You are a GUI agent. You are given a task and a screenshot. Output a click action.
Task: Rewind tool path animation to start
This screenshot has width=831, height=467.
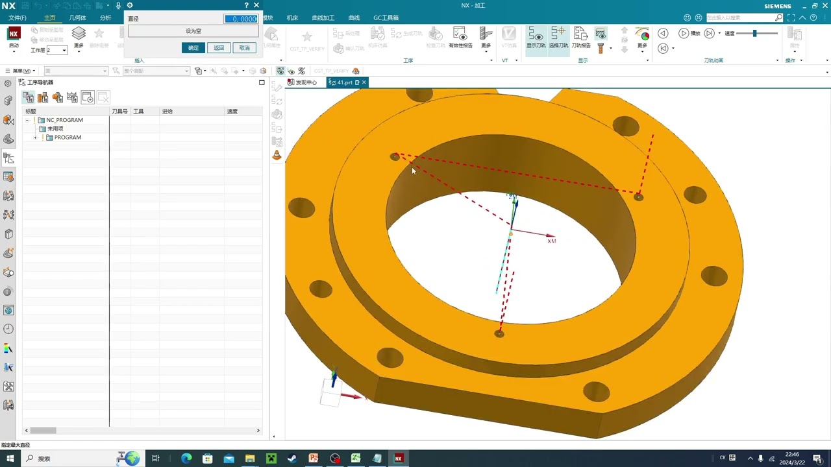663,48
